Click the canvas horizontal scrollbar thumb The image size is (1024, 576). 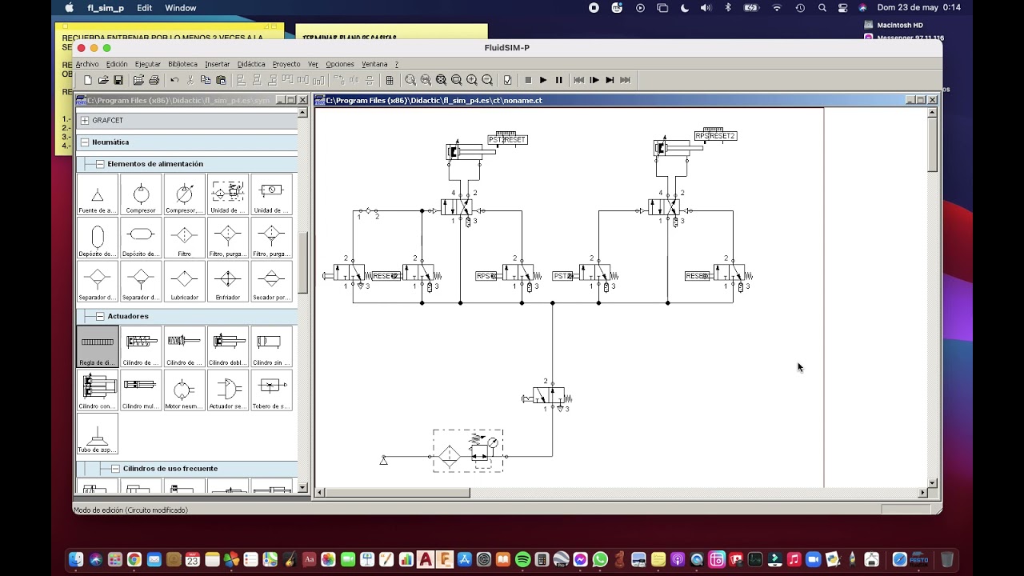(x=397, y=493)
